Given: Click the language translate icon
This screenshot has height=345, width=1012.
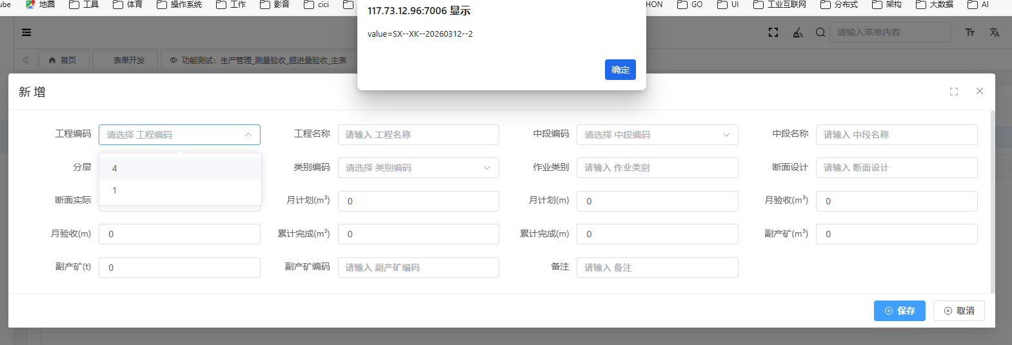Looking at the screenshot, I should pyautogui.click(x=994, y=32).
